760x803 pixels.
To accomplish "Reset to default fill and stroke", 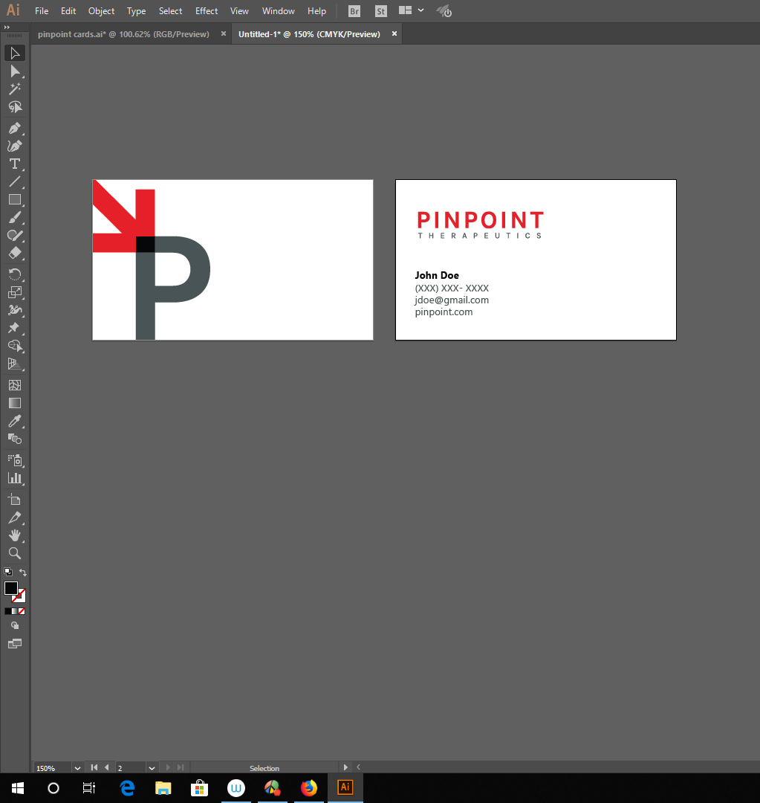I will 7,572.
